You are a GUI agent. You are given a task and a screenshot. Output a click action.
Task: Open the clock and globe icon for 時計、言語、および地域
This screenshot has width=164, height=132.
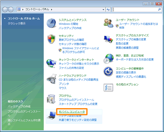(109, 59)
